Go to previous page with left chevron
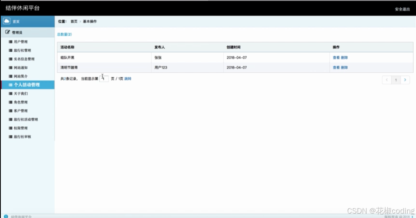 click(387, 80)
